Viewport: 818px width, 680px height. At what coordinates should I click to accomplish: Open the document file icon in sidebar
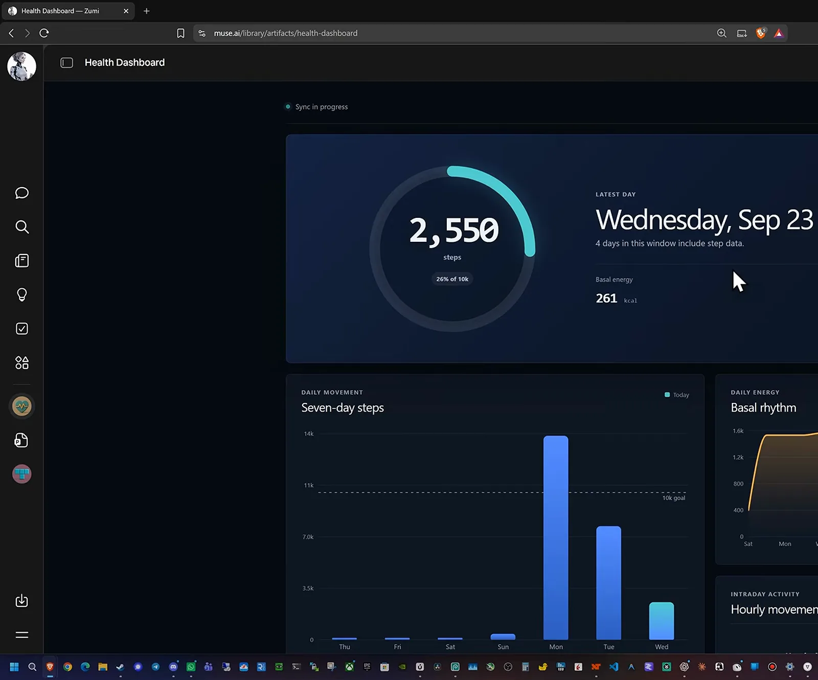click(21, 440)
